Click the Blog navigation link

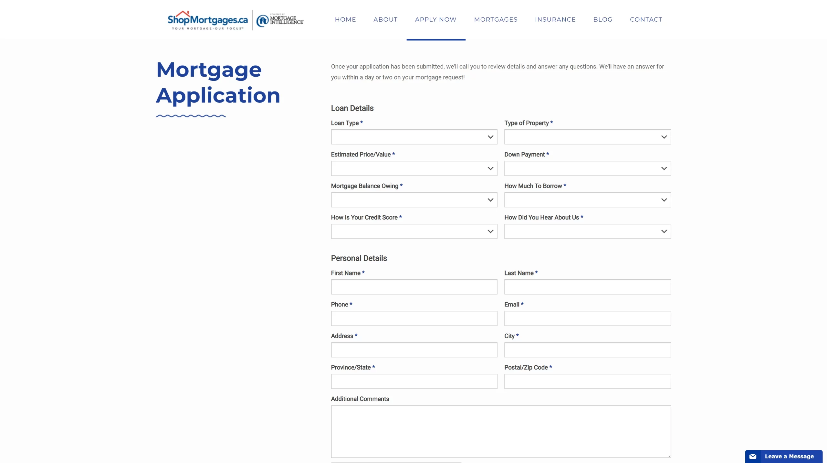click(x=602, y=19)
